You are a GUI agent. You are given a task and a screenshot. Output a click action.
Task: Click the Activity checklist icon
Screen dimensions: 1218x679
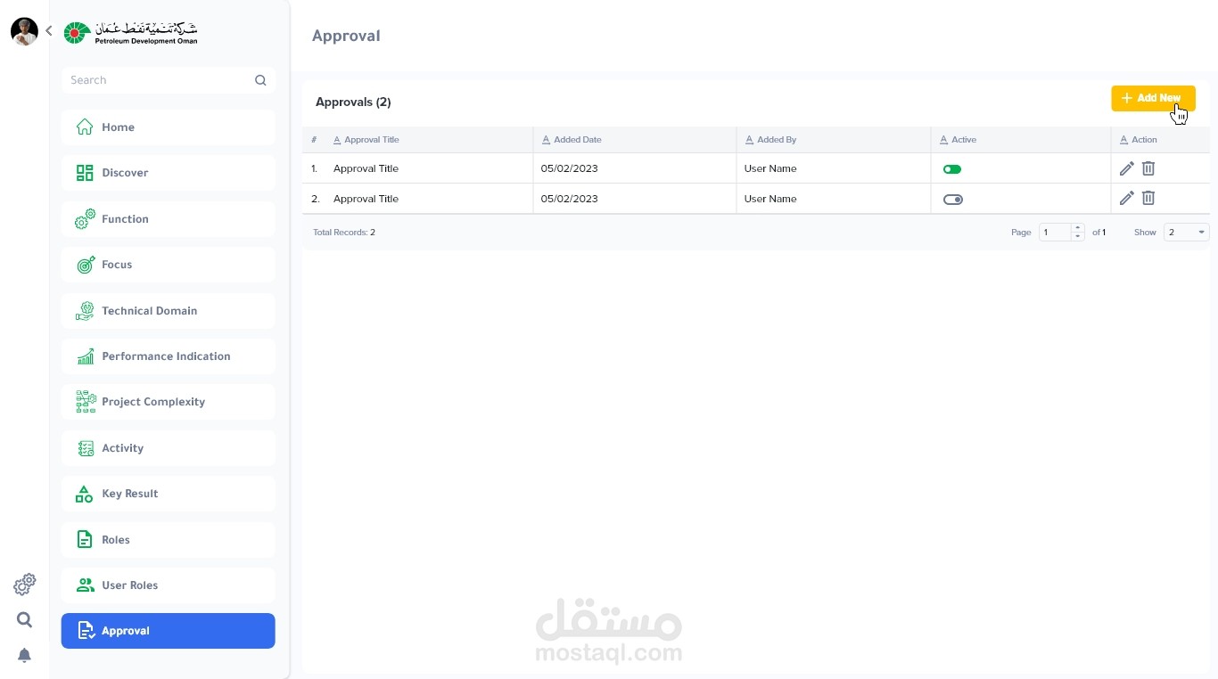click(x=86, y=448)
